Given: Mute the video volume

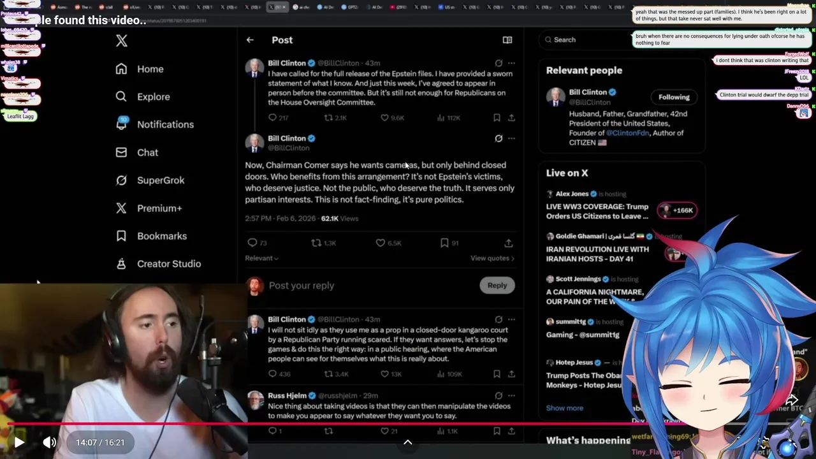Looking at the screenshot, I should click(x=49, y=442).
